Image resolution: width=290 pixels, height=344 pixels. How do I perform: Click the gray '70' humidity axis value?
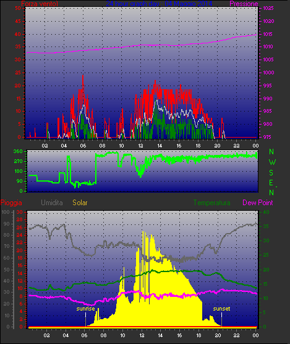click(x=7, y=246)
